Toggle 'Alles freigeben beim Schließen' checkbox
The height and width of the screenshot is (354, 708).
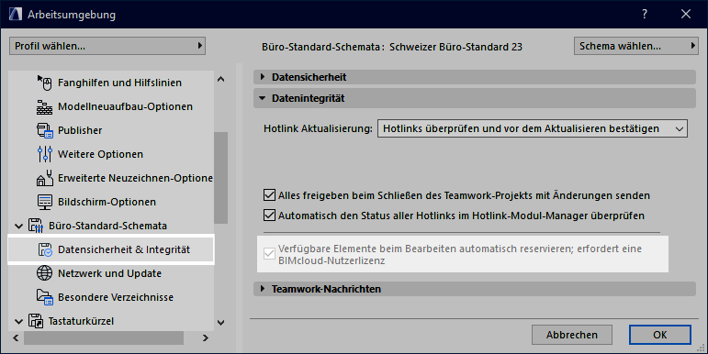269,195
